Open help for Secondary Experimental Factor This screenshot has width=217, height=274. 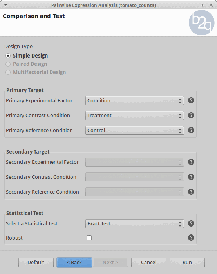coord(191,162)
